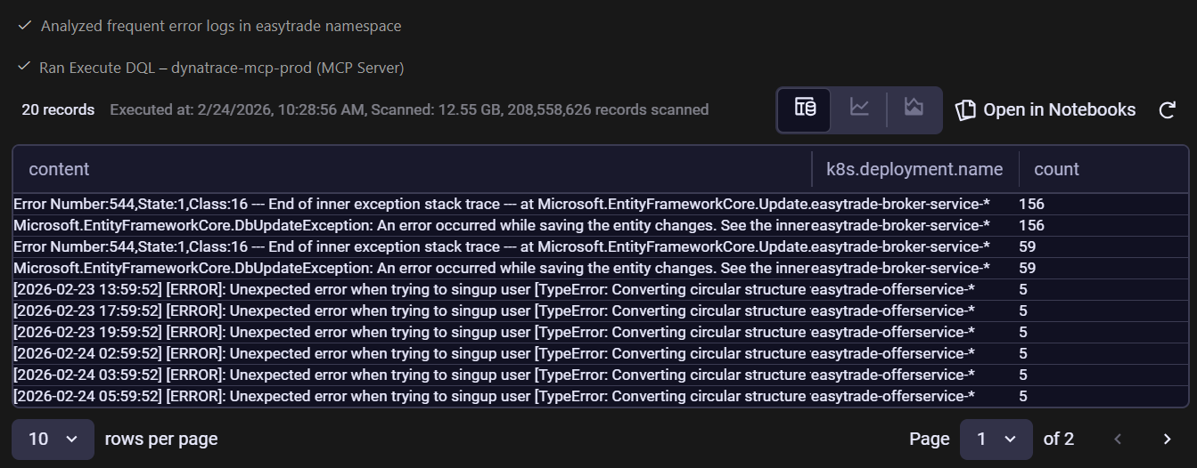This screenshot has width=1197, height=468.
Task: Sort by the count column header
Action: click(x=1056, y=169)
